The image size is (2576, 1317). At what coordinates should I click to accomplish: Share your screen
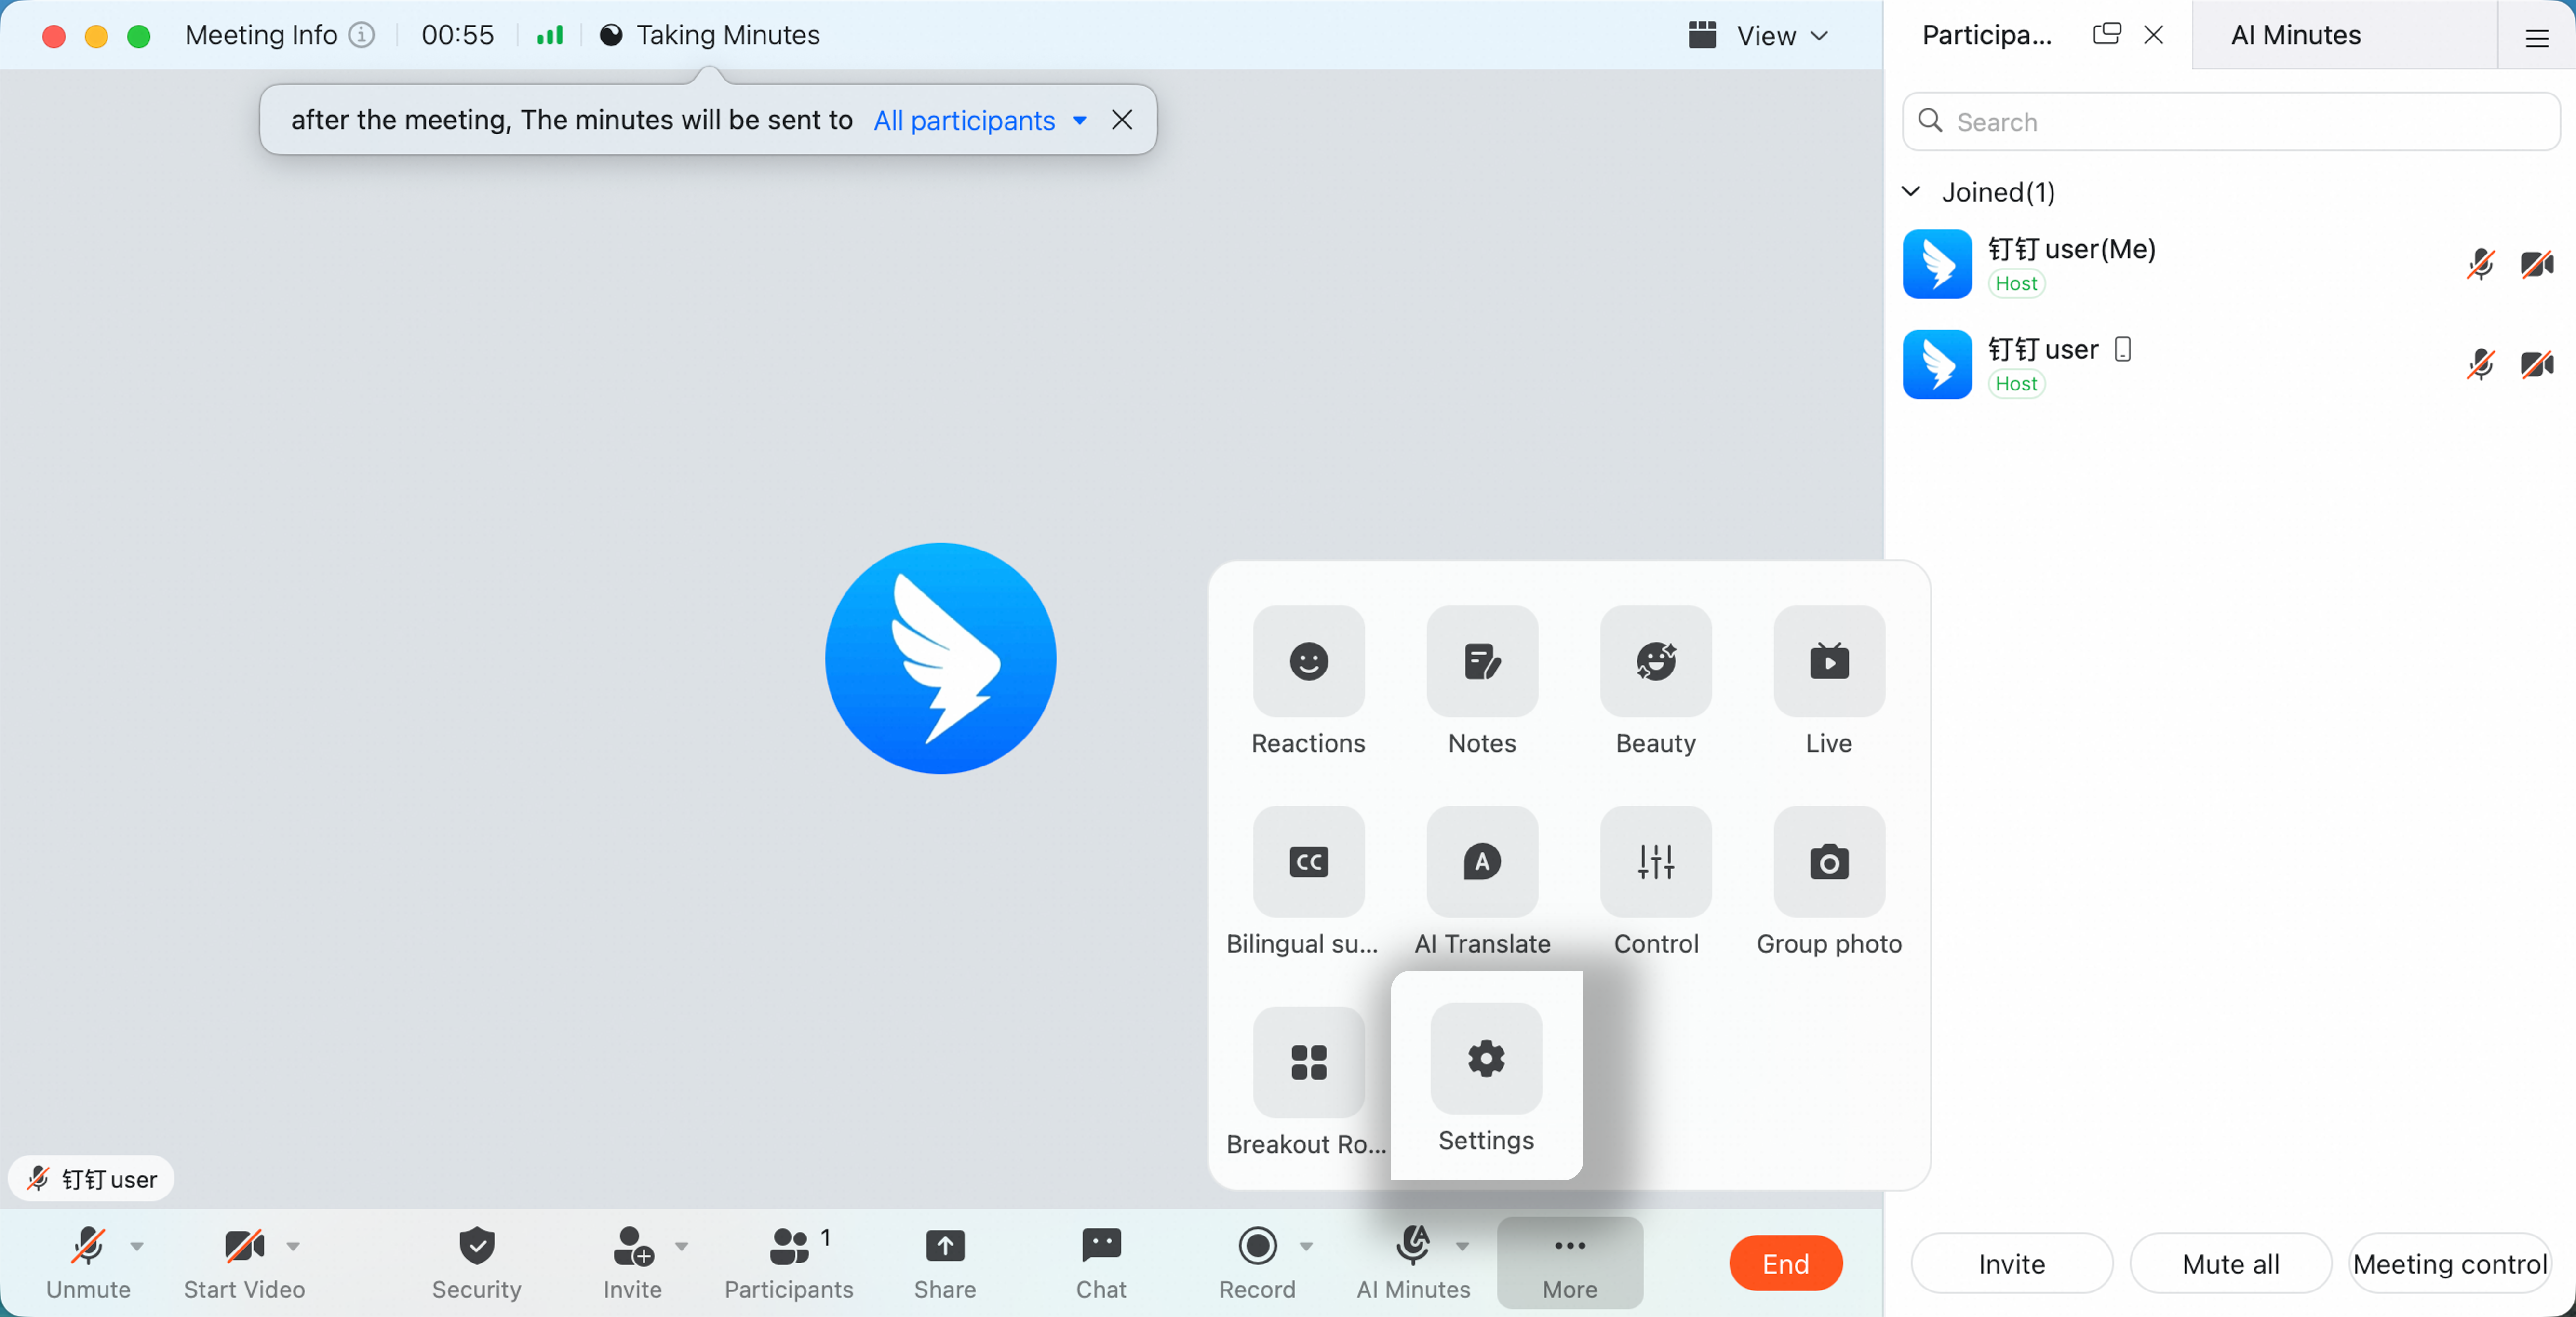click(945, 1263)
